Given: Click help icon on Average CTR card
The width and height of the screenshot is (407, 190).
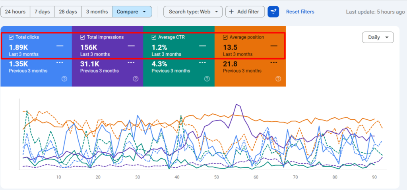Looking at the screenshot, I should point(207,79).
